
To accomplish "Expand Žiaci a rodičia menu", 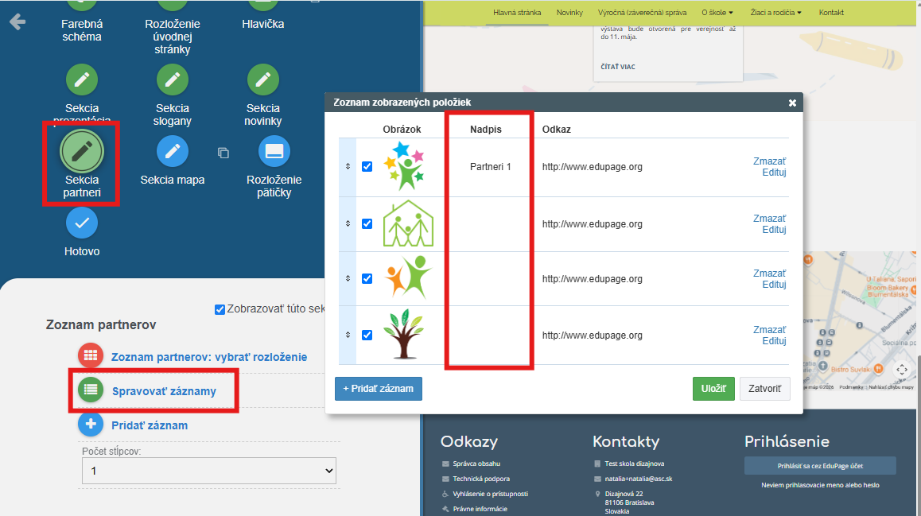I will click(x=776, y=13).
